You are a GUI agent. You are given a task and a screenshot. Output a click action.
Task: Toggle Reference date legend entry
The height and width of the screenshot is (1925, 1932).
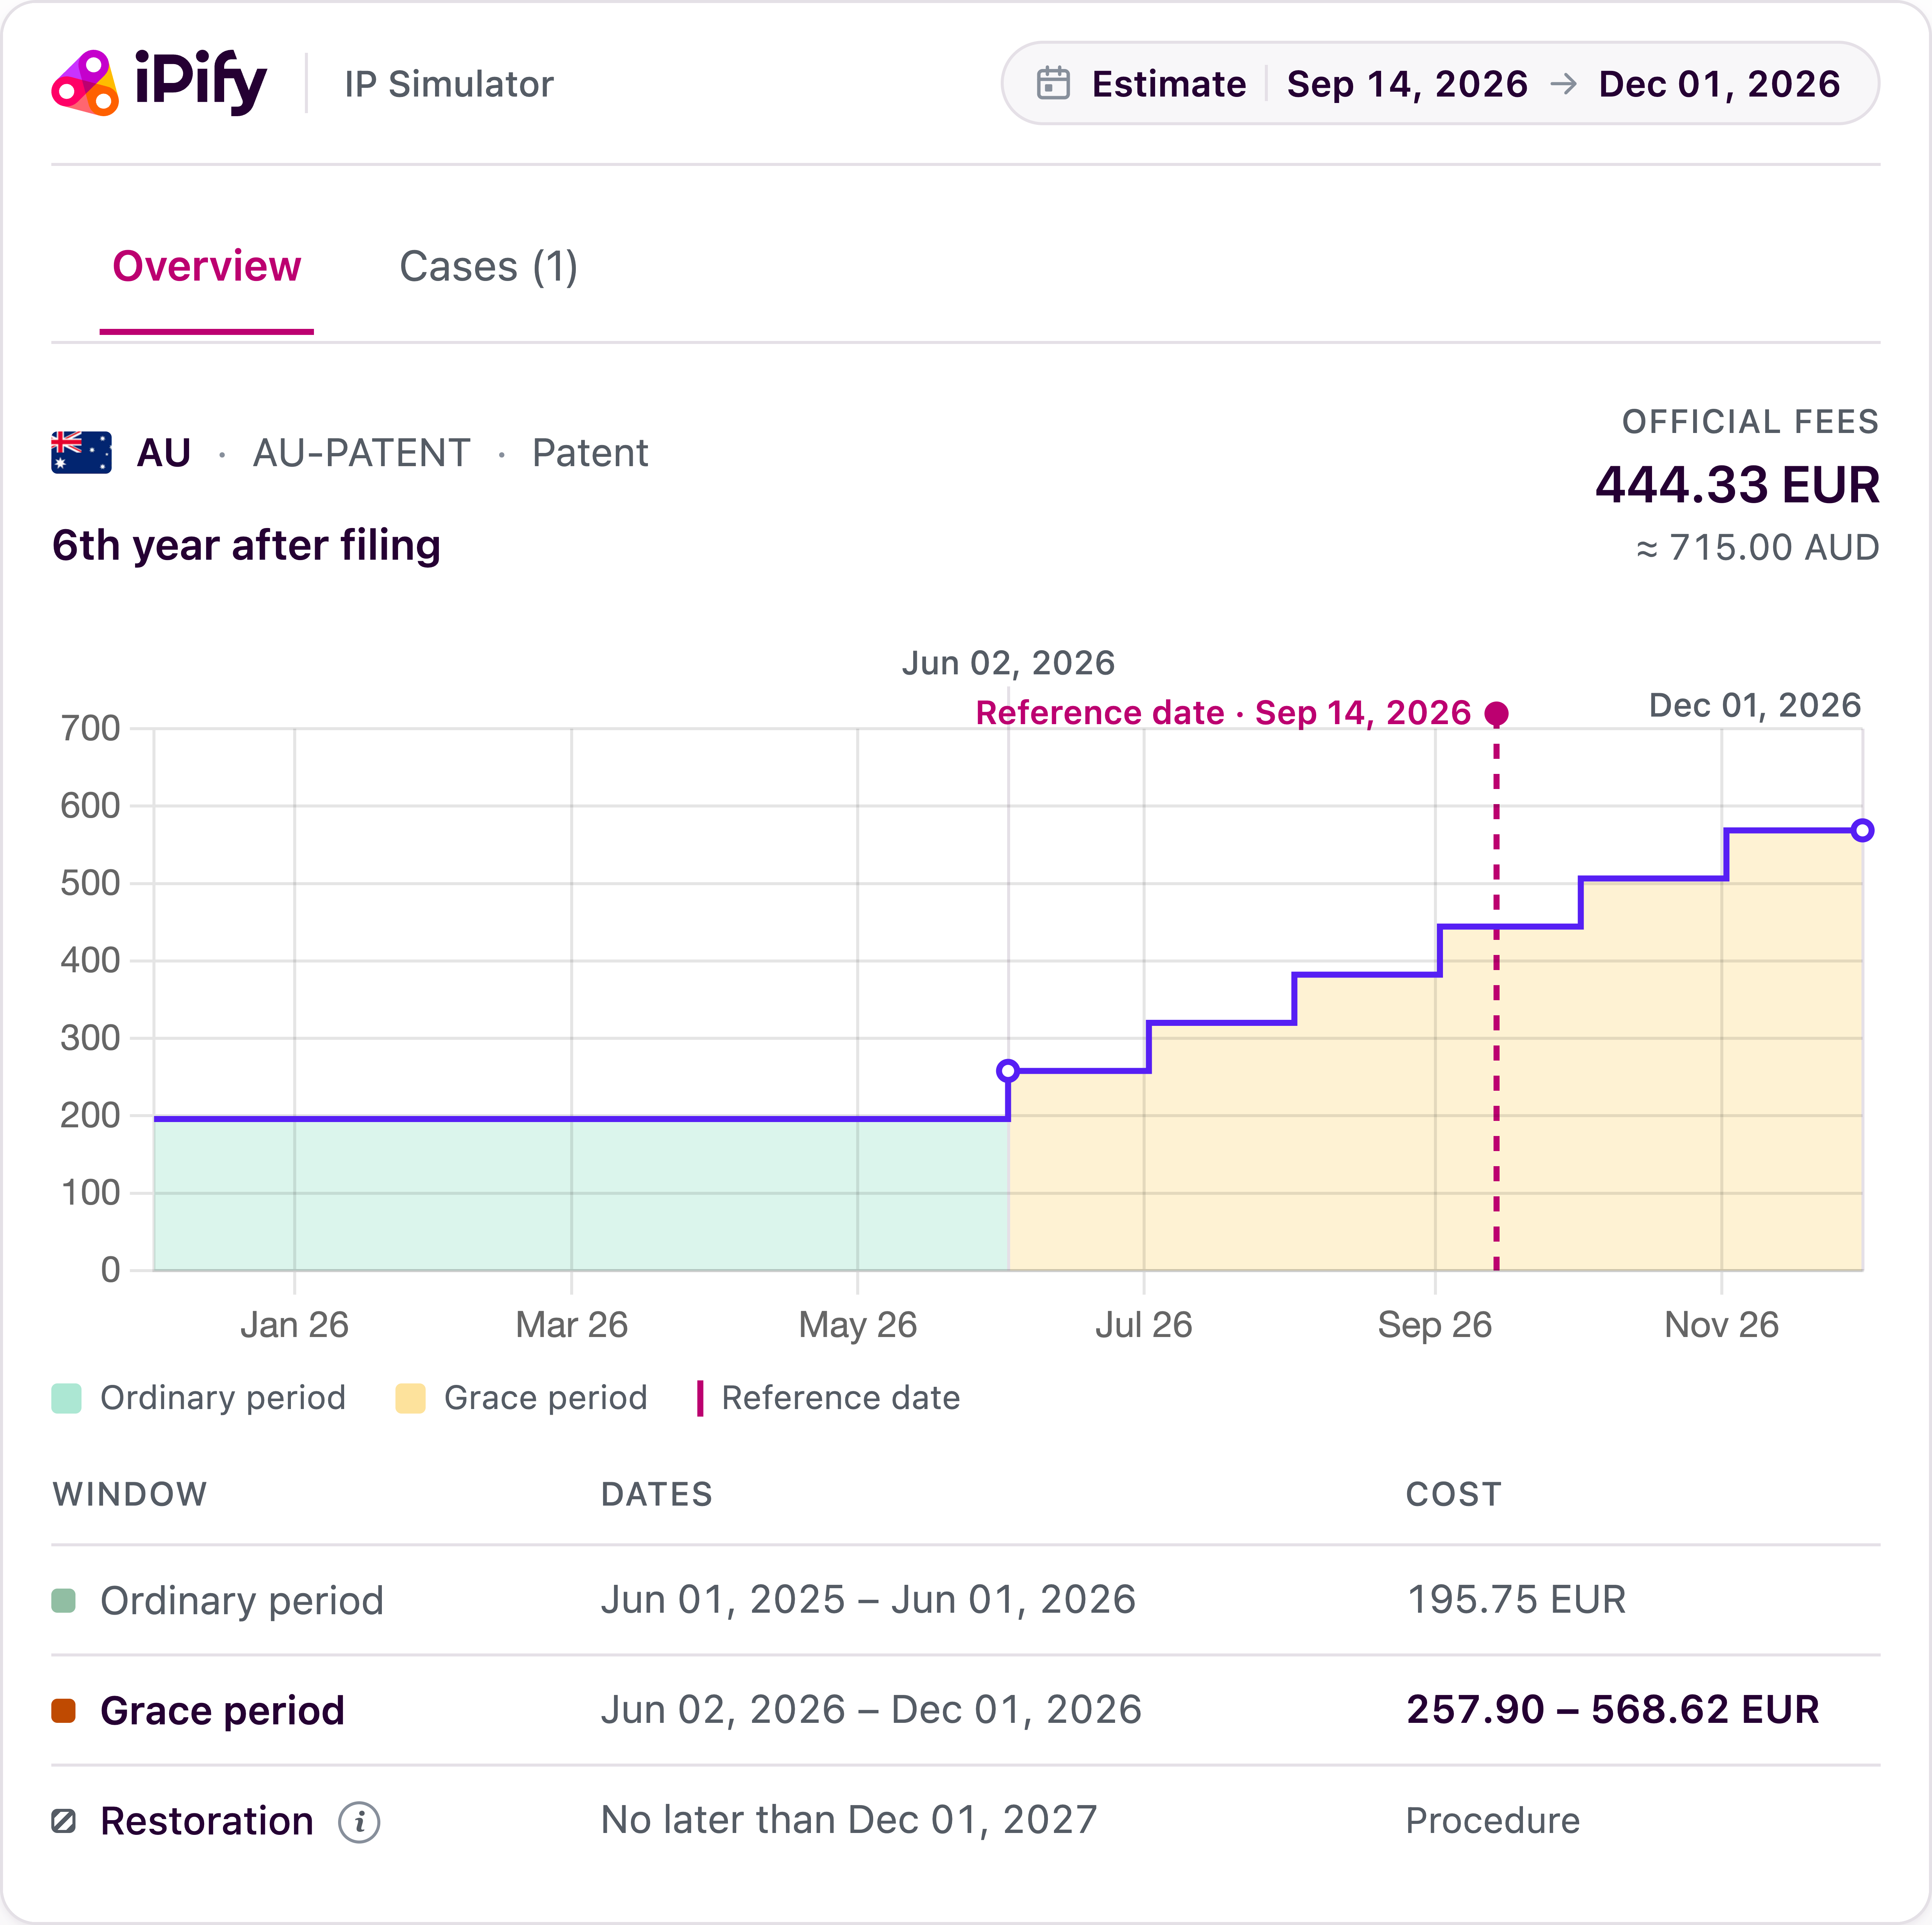(x=829, y=1398)
